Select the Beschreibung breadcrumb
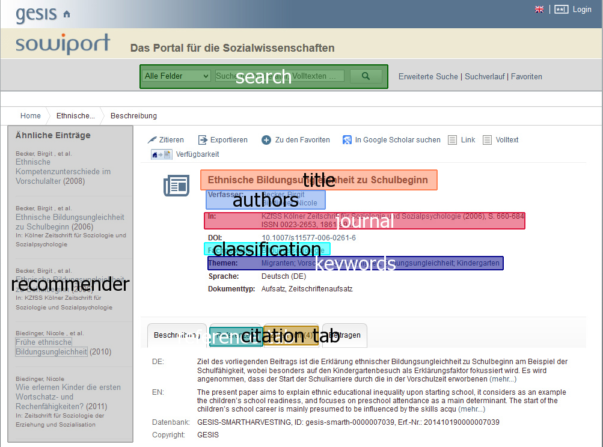The height and width of the screenshot is (447, 603). tap(133, 116)
